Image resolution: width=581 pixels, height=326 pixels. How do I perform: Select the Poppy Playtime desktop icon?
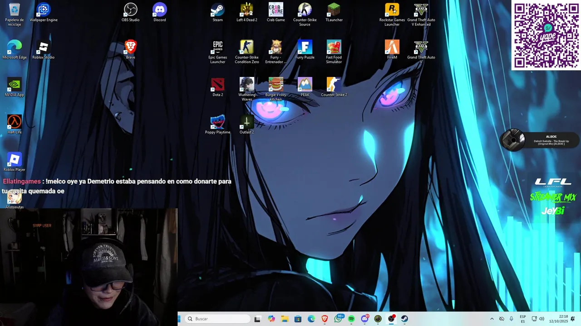tap(218, 125)
